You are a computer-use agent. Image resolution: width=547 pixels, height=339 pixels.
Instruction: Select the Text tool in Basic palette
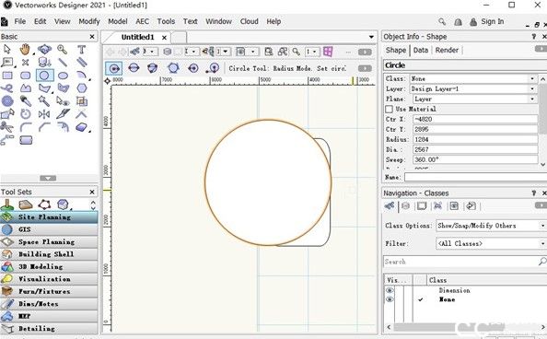tap(81, 50)
